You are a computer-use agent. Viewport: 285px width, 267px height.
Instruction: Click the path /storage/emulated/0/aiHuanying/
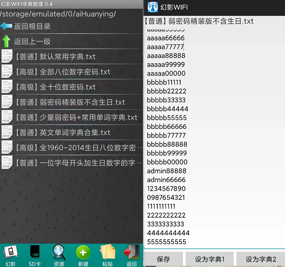point(58,14)
